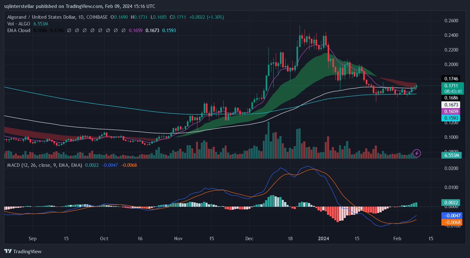Screen dimensions: 470x258
Task: Click the purple 0.1659 EMA axis label
Action: (x=451, y=111)
